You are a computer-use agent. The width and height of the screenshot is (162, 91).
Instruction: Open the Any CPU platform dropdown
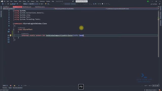[x=34, y=4]
